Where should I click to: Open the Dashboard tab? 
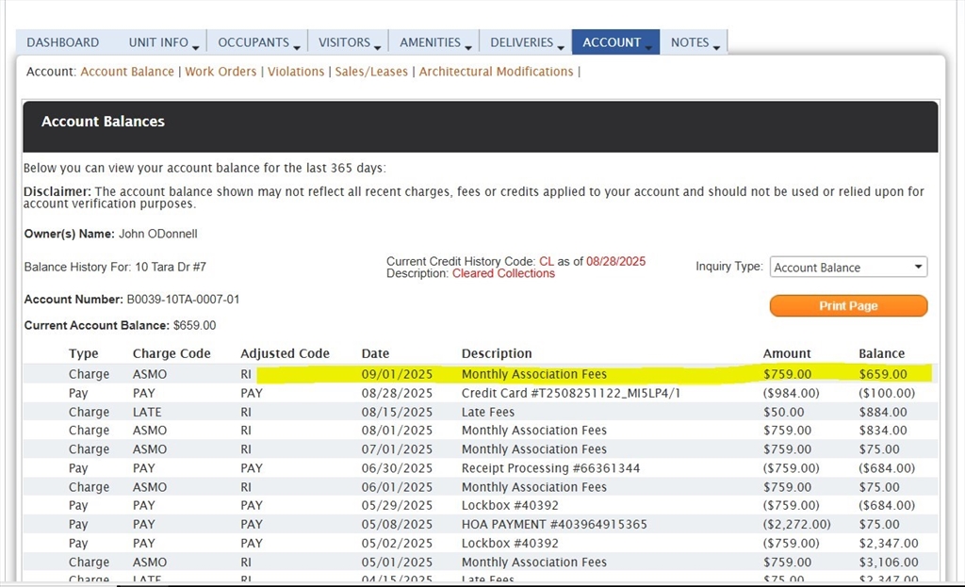pos(62,42)
